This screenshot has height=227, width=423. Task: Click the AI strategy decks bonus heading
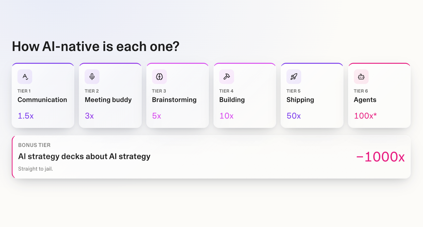pos(84,157)
